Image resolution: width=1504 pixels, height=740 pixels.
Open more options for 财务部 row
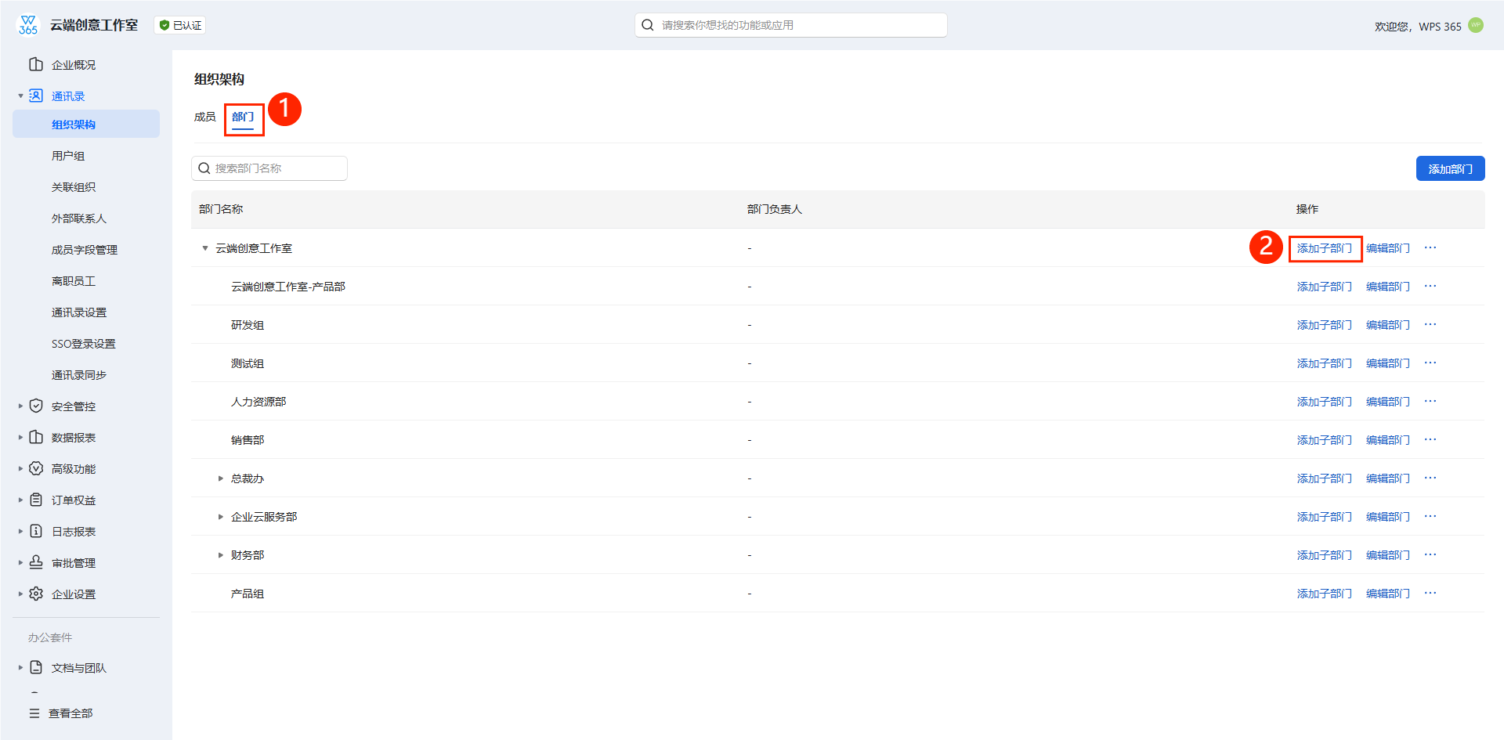pos(1430,554)
